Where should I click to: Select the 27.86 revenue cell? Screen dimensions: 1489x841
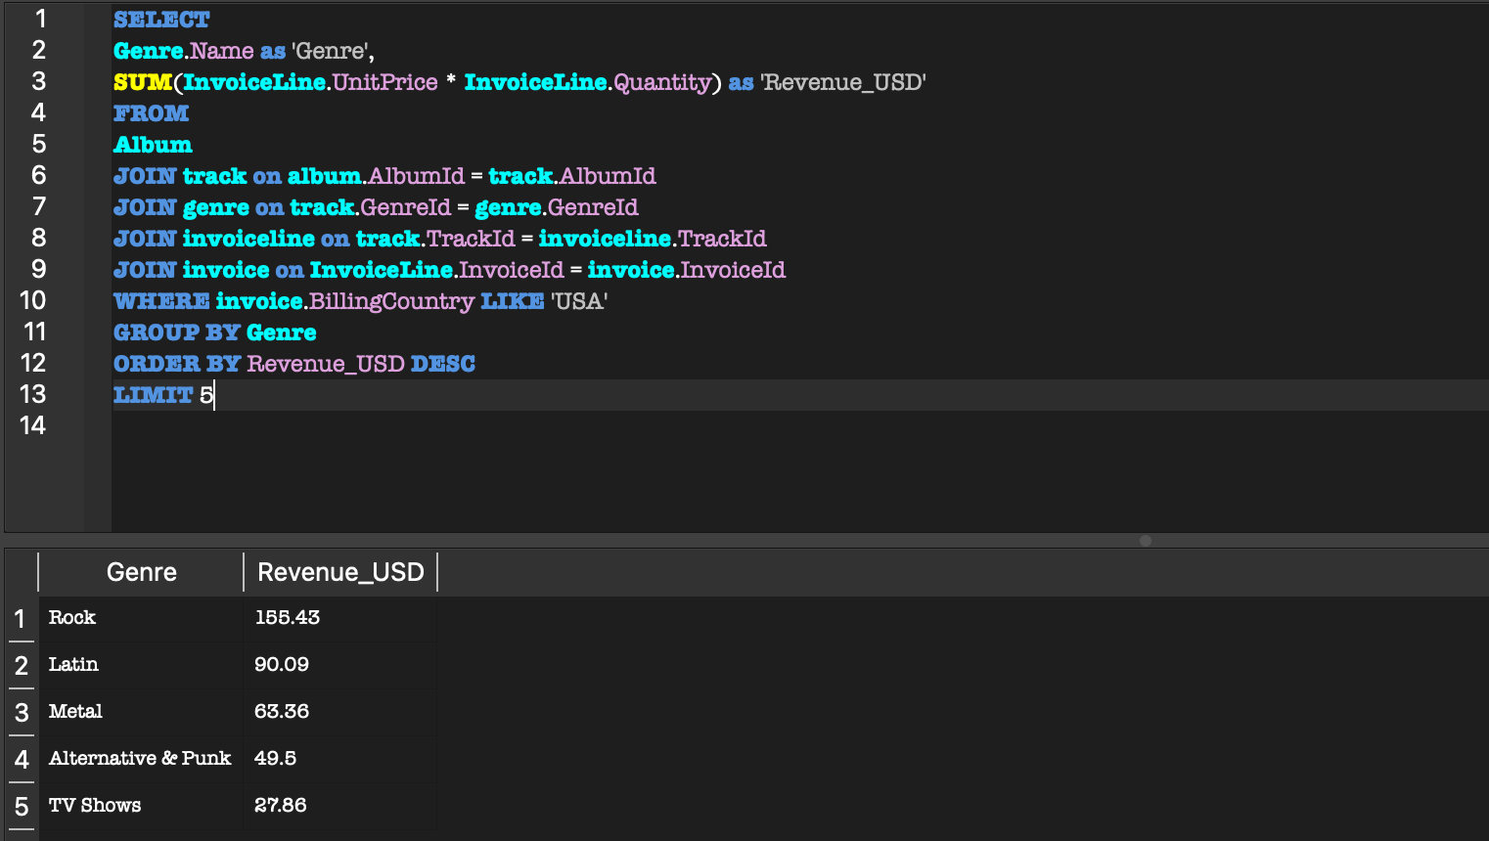coord(340,806)
